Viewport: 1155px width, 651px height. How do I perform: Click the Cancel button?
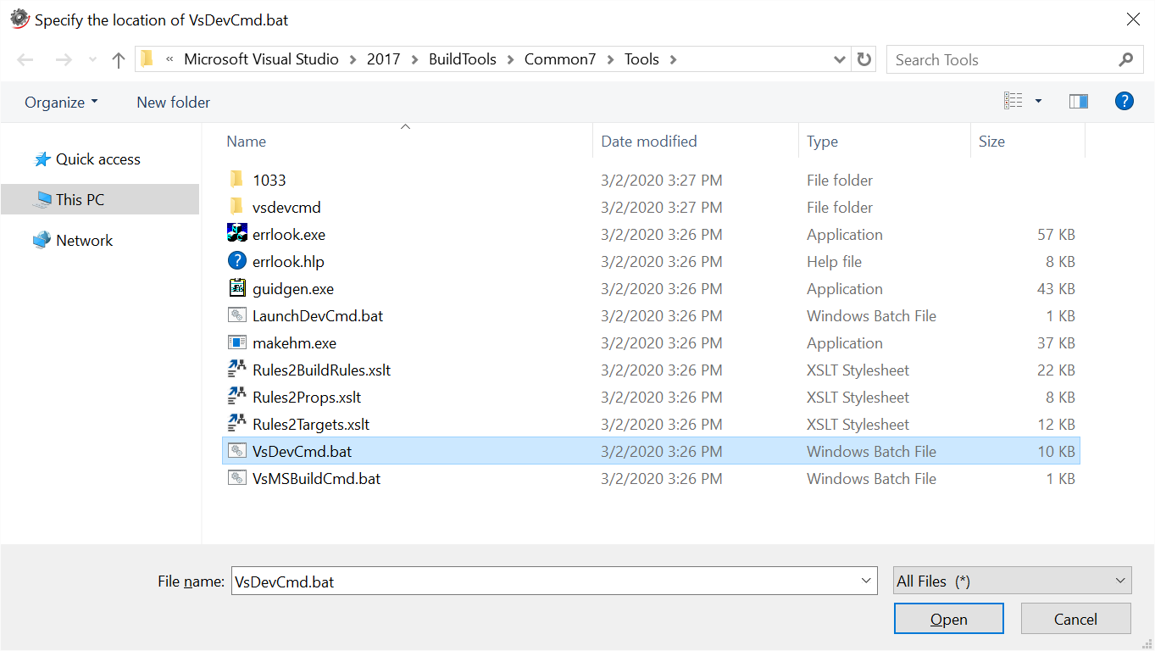(x=1075, y=619)
